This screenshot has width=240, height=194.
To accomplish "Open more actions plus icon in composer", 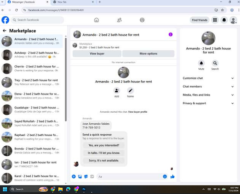I will [x=74, y=176].
